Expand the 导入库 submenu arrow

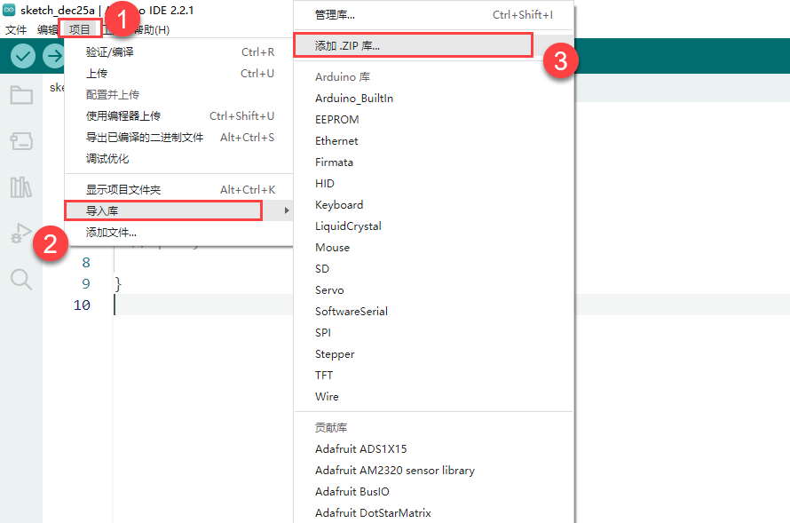click(x=286, y=210)
